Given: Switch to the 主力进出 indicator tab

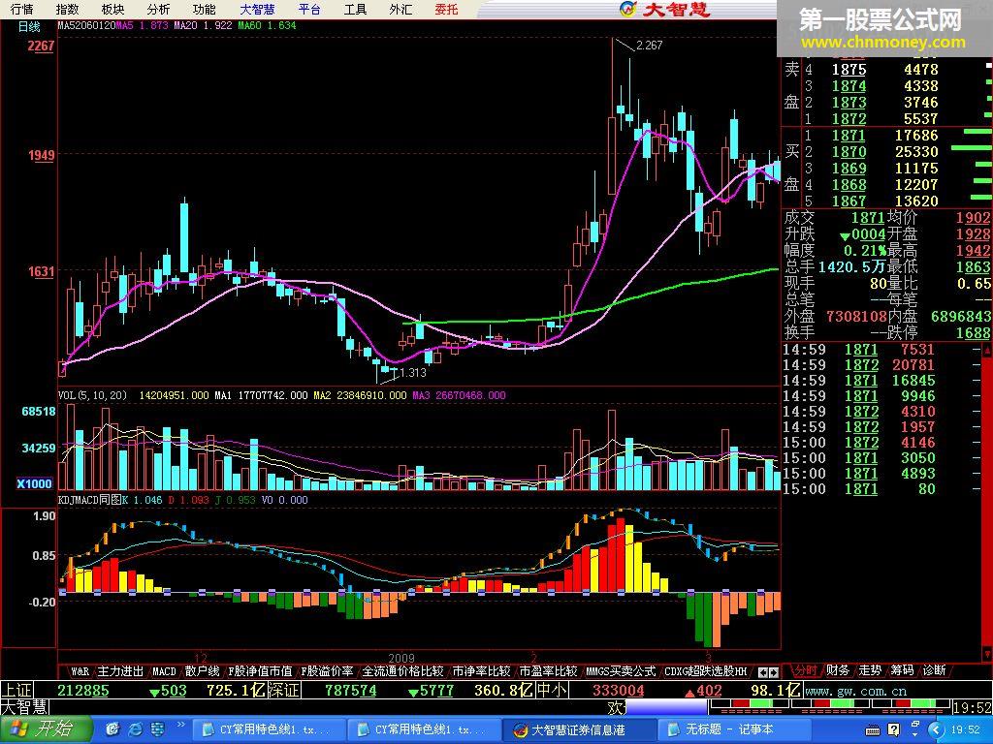Looking at the screenshot, I should (120, 671).
